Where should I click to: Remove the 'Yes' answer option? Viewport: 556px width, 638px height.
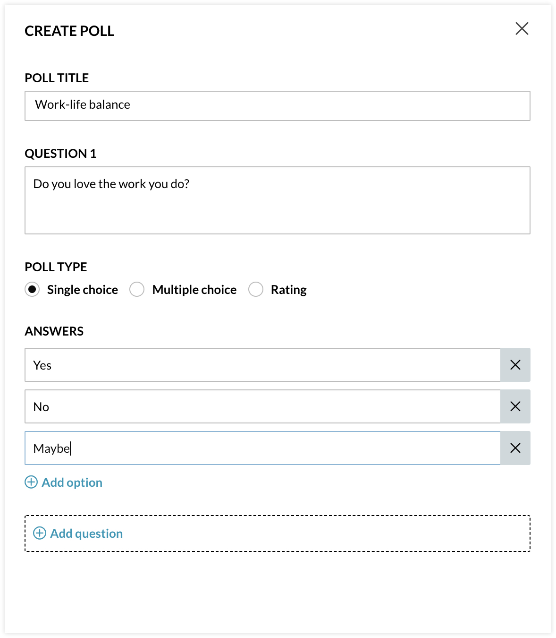(515, 365)
